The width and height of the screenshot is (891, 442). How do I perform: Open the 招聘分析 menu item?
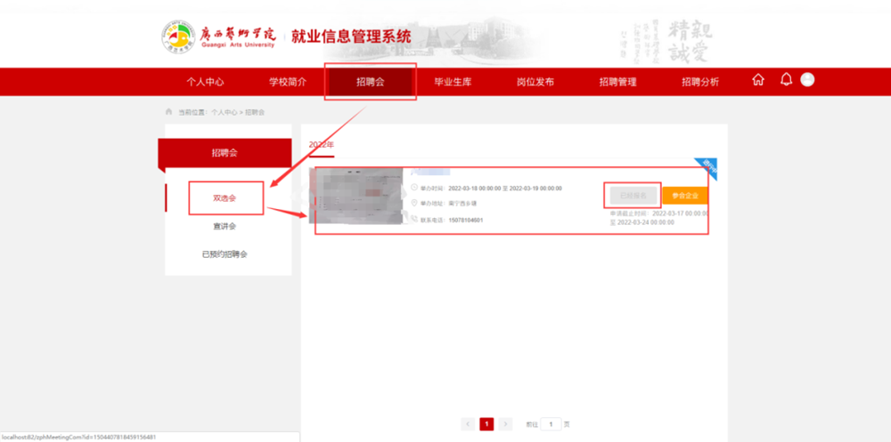(x=700, y=82)
